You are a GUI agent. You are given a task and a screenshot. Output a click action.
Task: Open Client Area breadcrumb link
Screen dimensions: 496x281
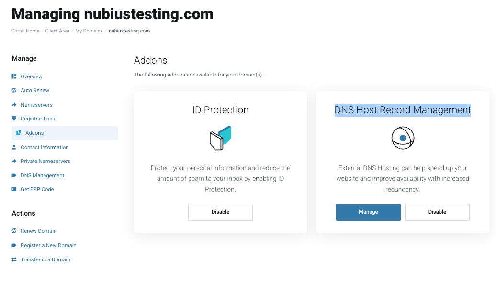[x=57, y=31]
